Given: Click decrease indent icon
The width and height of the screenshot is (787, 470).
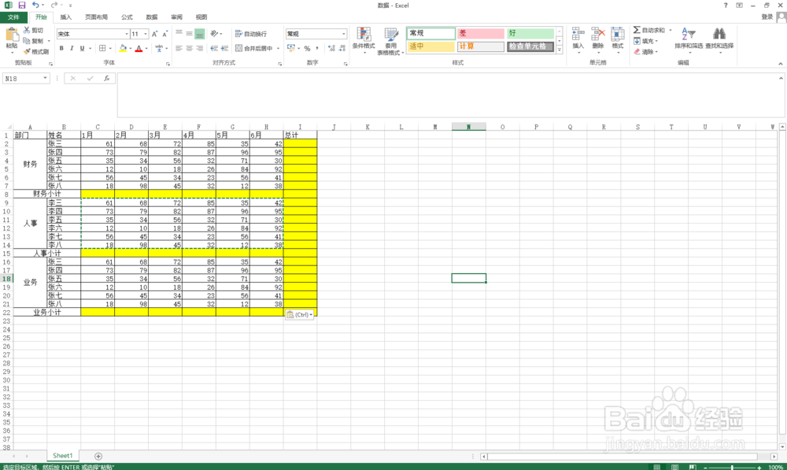Looking at the screenshot, I should (214, 48).
